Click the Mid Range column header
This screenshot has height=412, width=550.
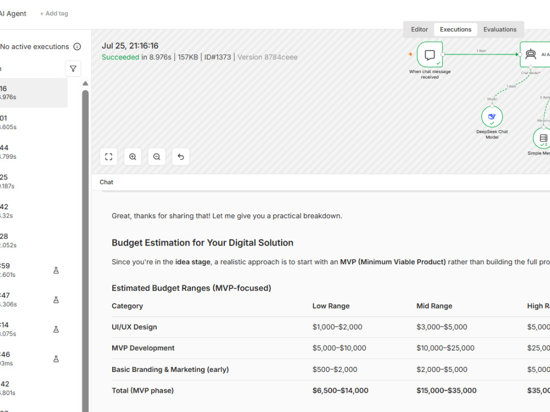coord(435,306)
